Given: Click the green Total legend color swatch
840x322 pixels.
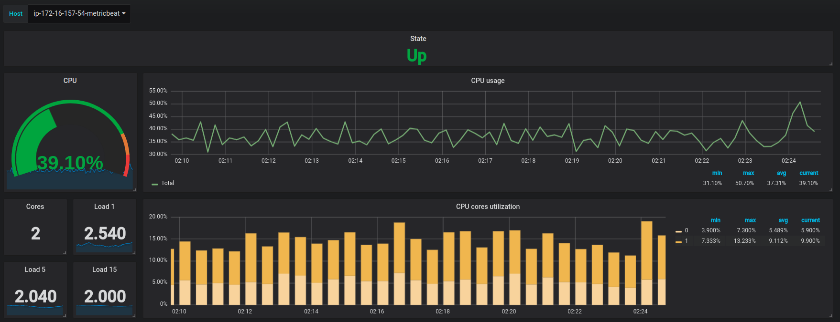Looking at the screenshot, I should (154, 184).
